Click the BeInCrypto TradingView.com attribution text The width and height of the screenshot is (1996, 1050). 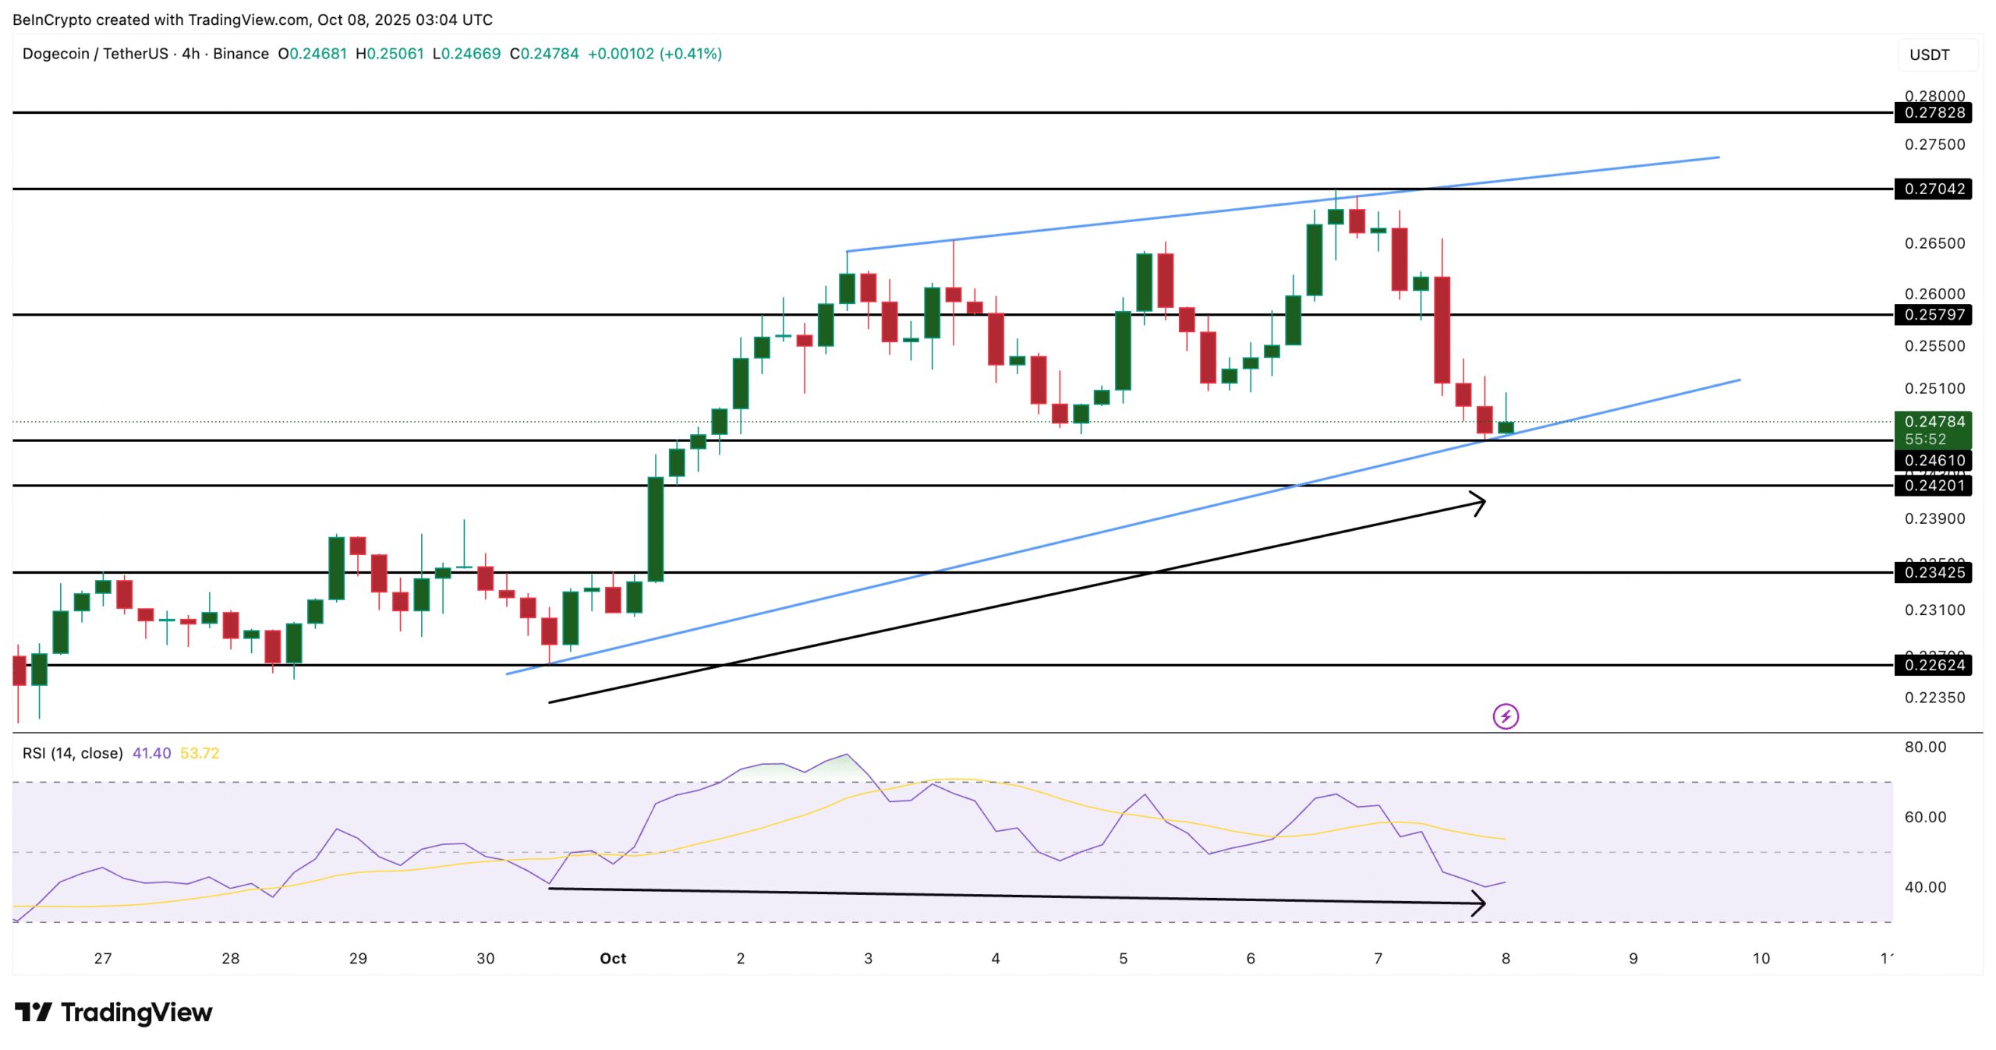coord(253,19)
